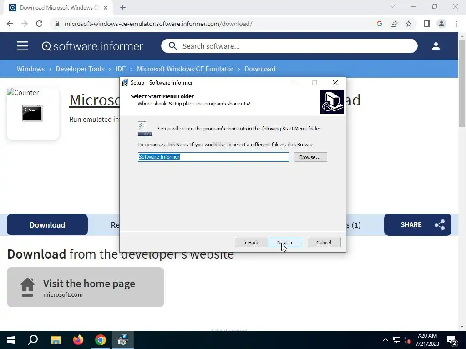Close the Download Microsoft Windows CE tab

106,8
